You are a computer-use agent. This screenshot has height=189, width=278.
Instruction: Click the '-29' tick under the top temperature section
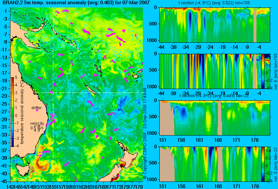(x=198, y=47)
